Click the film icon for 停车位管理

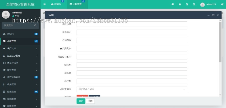[x=4, y=63]
